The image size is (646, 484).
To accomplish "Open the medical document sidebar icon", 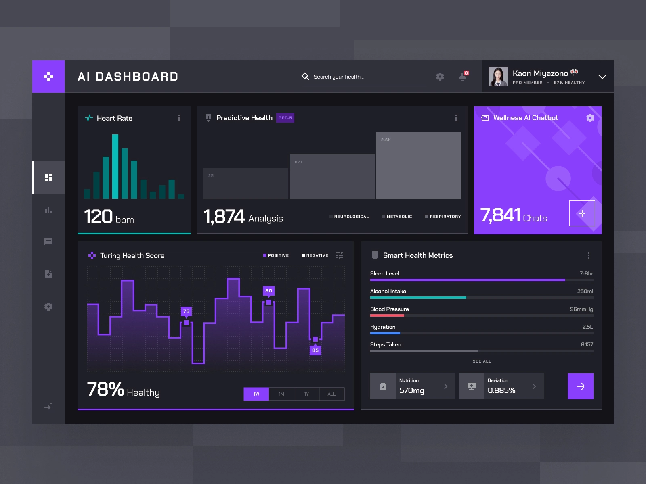I will [48, 274].
